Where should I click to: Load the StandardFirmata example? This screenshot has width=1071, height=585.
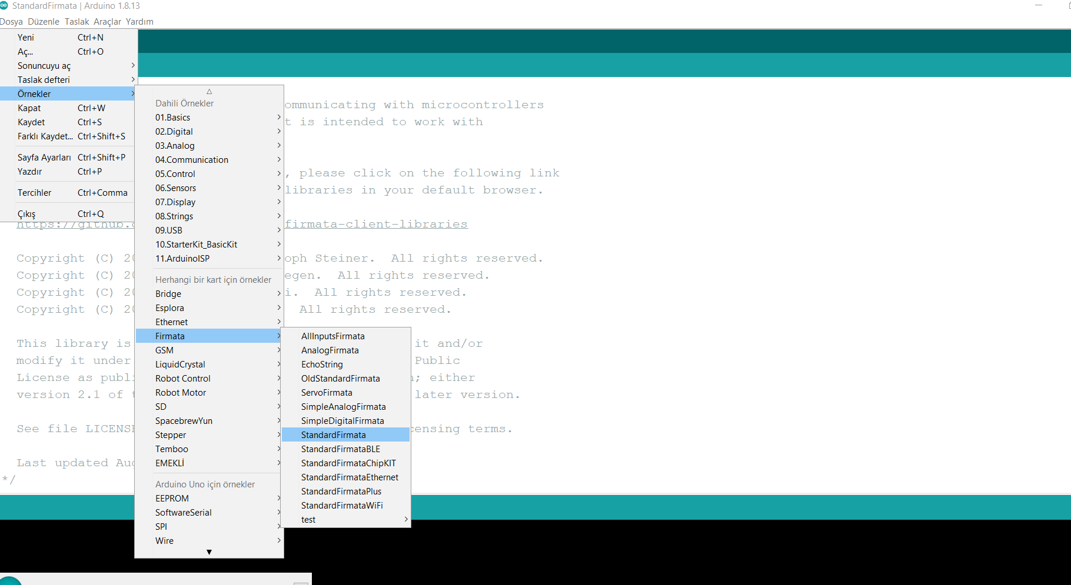coord(346,435)
